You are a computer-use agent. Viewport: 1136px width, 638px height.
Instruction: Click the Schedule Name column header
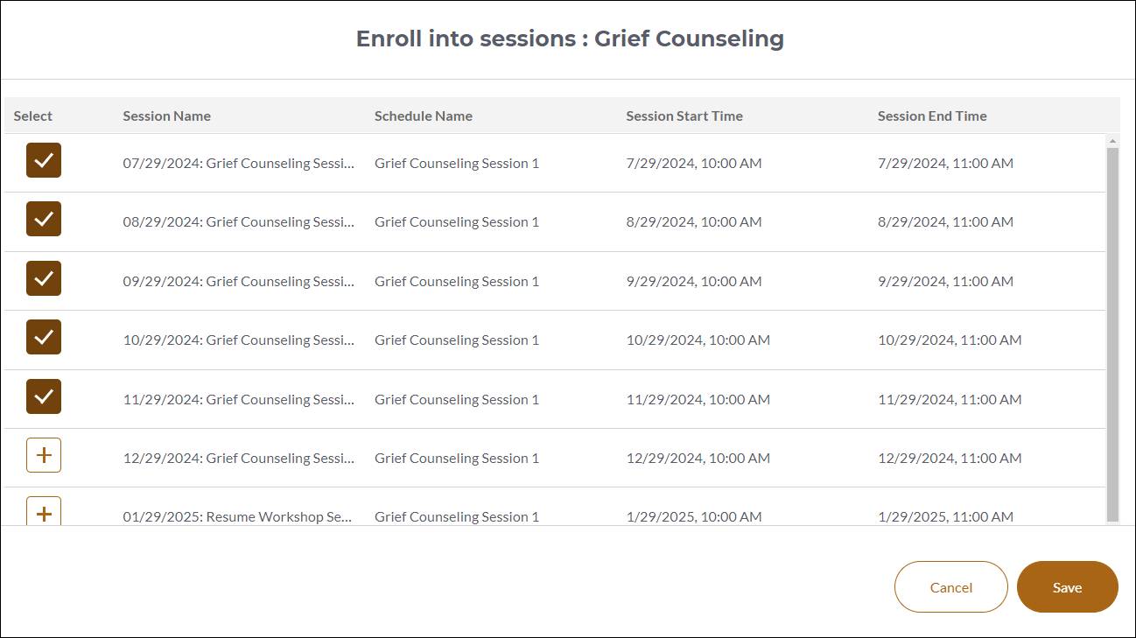click(423, 116)
